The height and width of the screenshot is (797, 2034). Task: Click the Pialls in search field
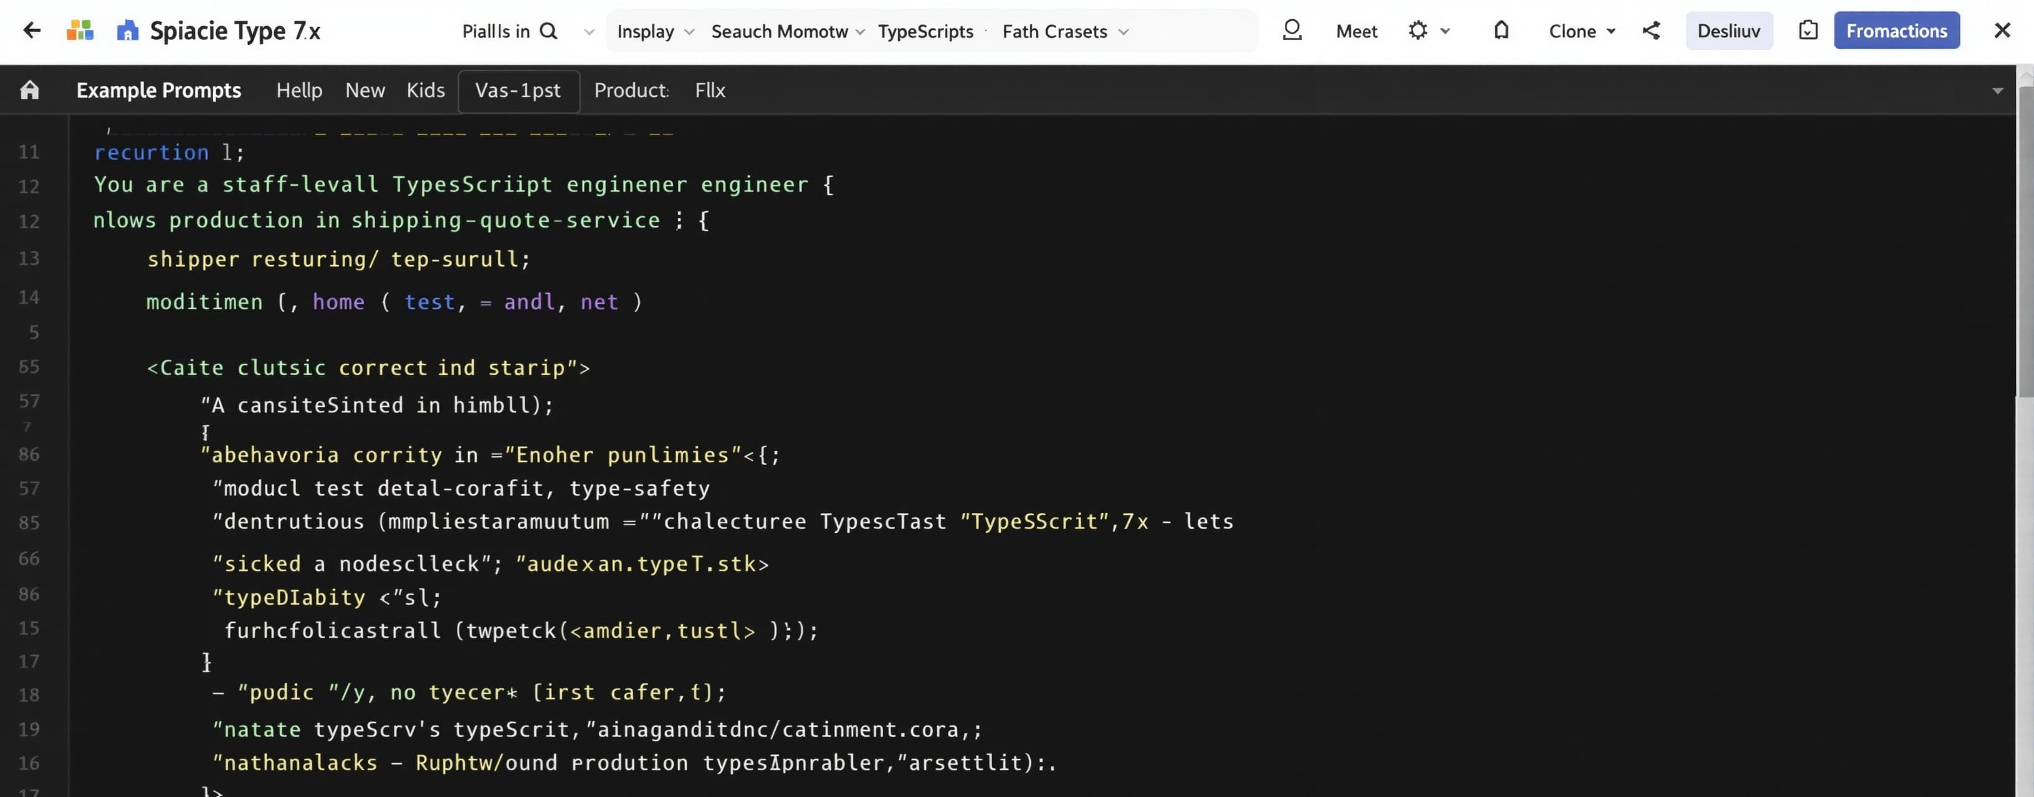coord(496,32)
